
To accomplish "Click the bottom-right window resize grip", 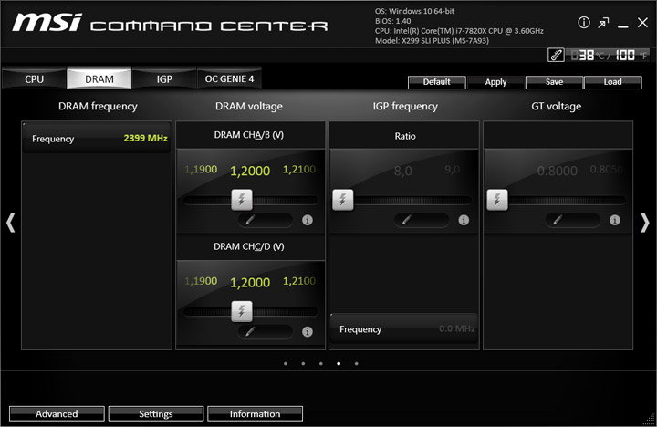I will [649, 419].
